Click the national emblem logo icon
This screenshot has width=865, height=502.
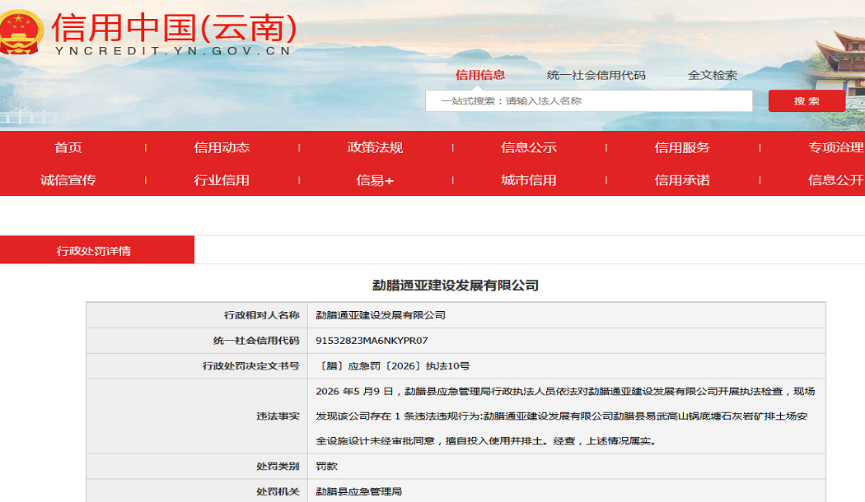coord(20,32)
